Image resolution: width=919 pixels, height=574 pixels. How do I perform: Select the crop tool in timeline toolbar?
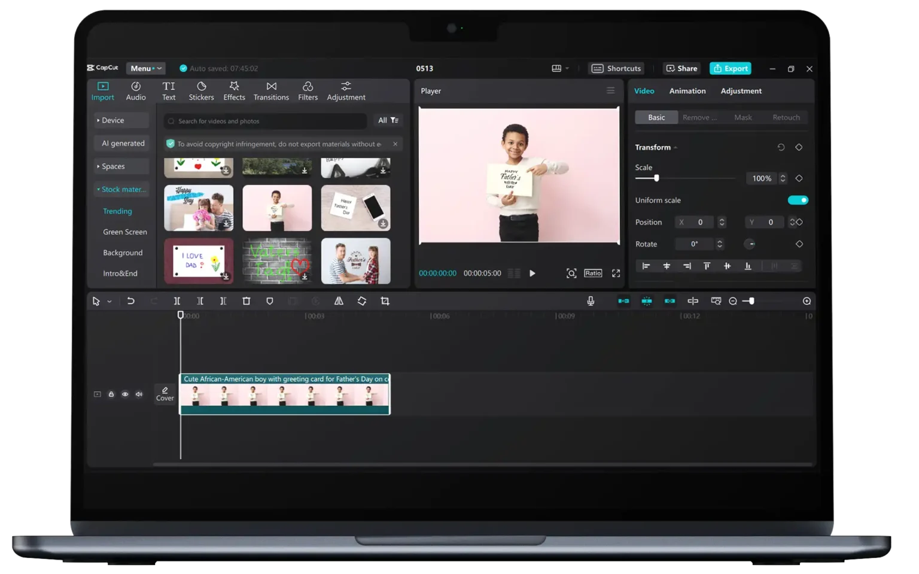385,301
